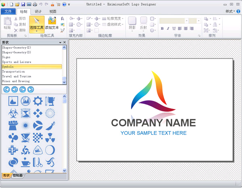This screenshot has height=188, width=242.
Task: Click the YOUR SAMPLE TEXT HERE tagline
Action: pyautogui.click(x=153, y=133)
